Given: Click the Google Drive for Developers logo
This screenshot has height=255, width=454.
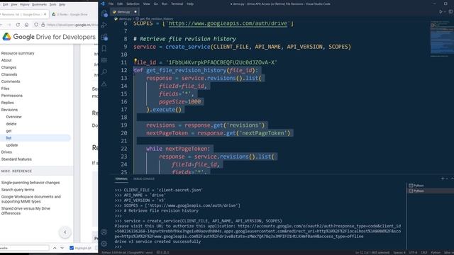Looking at the screenshot, I should point(49,37).
